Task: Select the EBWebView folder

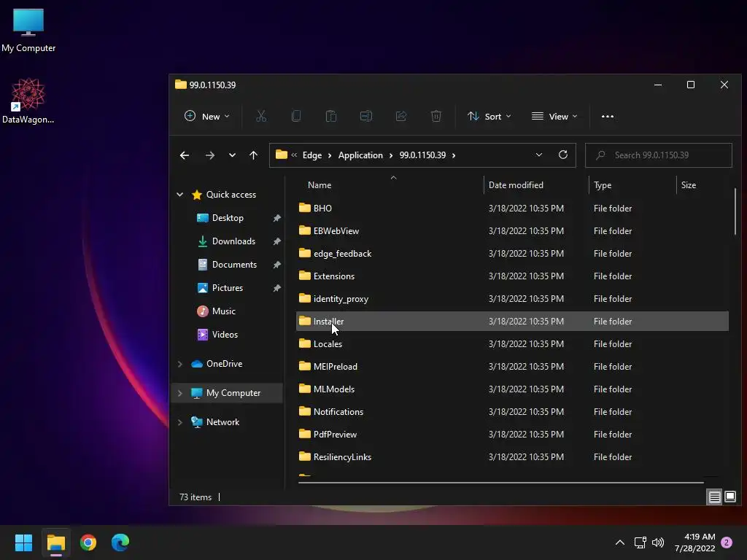Action: click(x=512, y=231)
